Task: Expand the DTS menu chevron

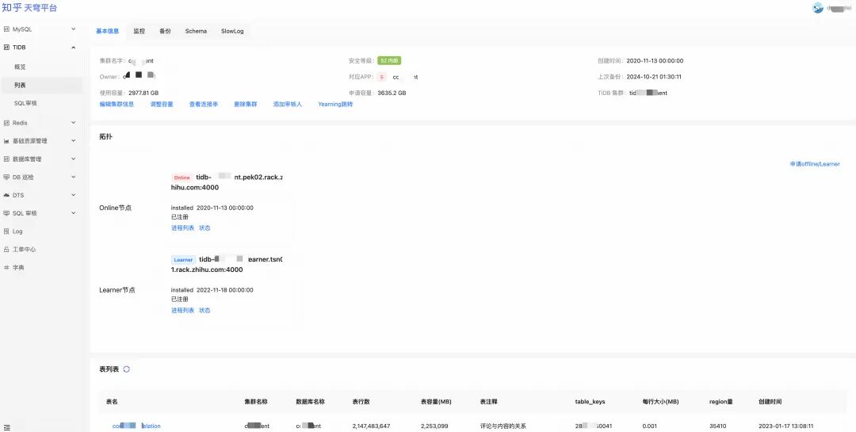Action: pyautogui.click(x=74, y=195)
